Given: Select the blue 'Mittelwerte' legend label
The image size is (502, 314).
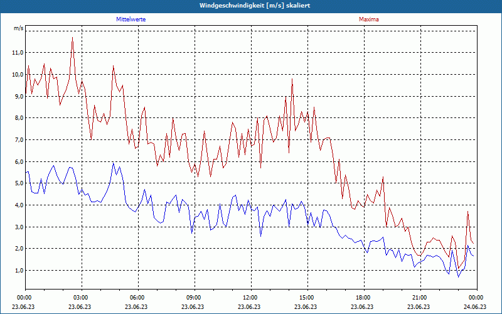Looking at the screenshot, I should 131,19.
